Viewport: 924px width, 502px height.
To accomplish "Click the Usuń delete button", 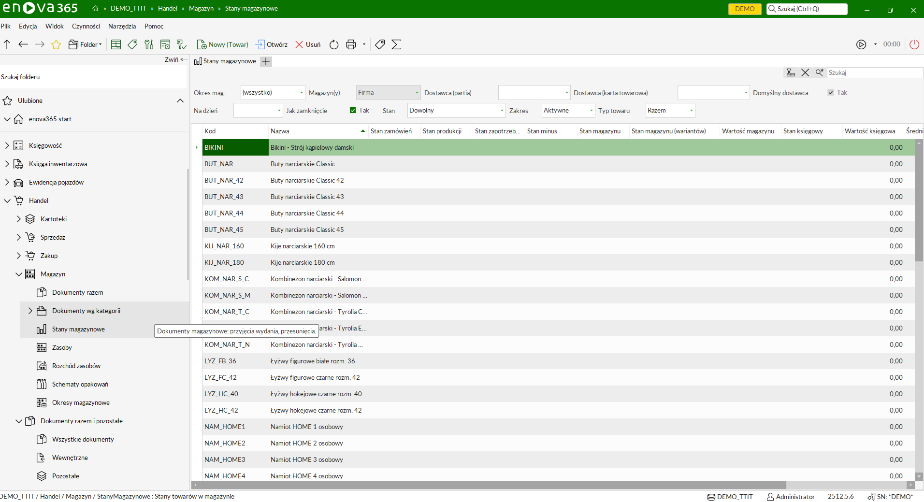I will [308, 44].
